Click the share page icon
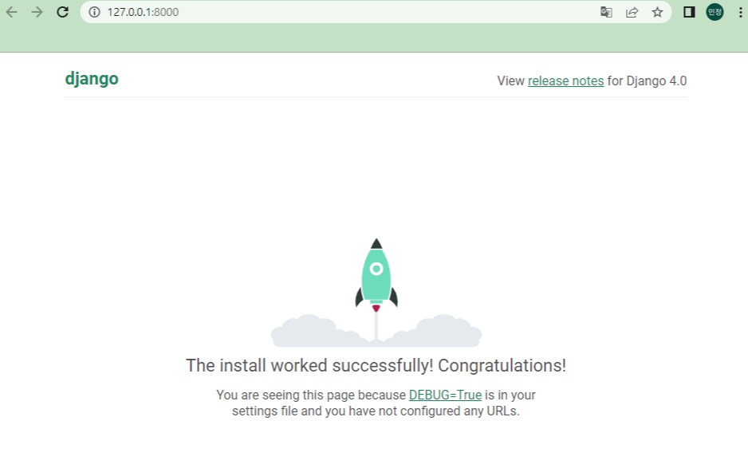748x468 pixels. (x=632, y=12)
